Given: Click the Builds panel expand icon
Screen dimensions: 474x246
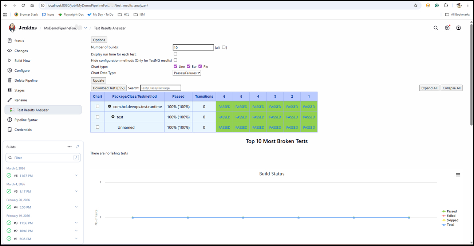Looking at the screenshot, I should 77,147.
